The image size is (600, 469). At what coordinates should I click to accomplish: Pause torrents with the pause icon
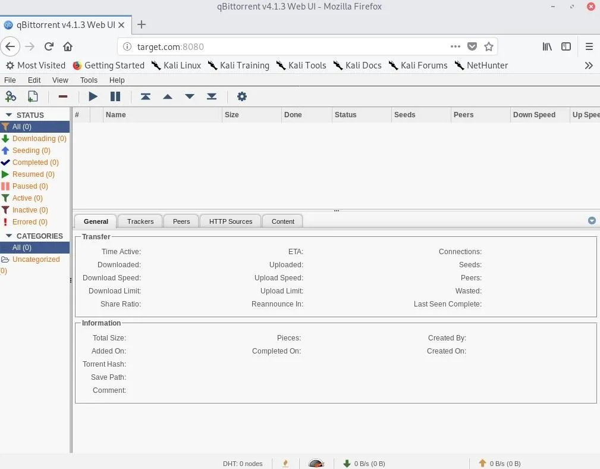[x=115, y=96]
